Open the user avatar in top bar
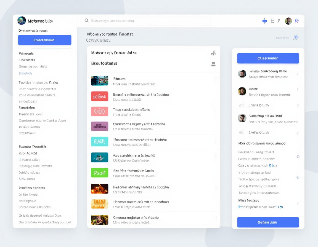Viewport: 318px width, 247px height. coord(288,21)
